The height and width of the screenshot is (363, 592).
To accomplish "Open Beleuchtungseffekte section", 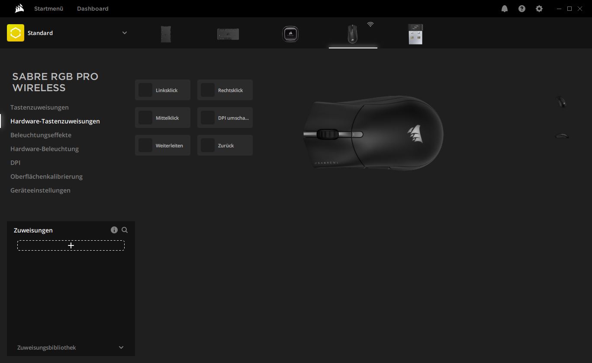I will (41, 135).
